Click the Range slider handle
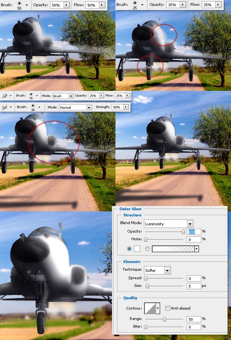231x340 pixels. [x=164, y=319]
